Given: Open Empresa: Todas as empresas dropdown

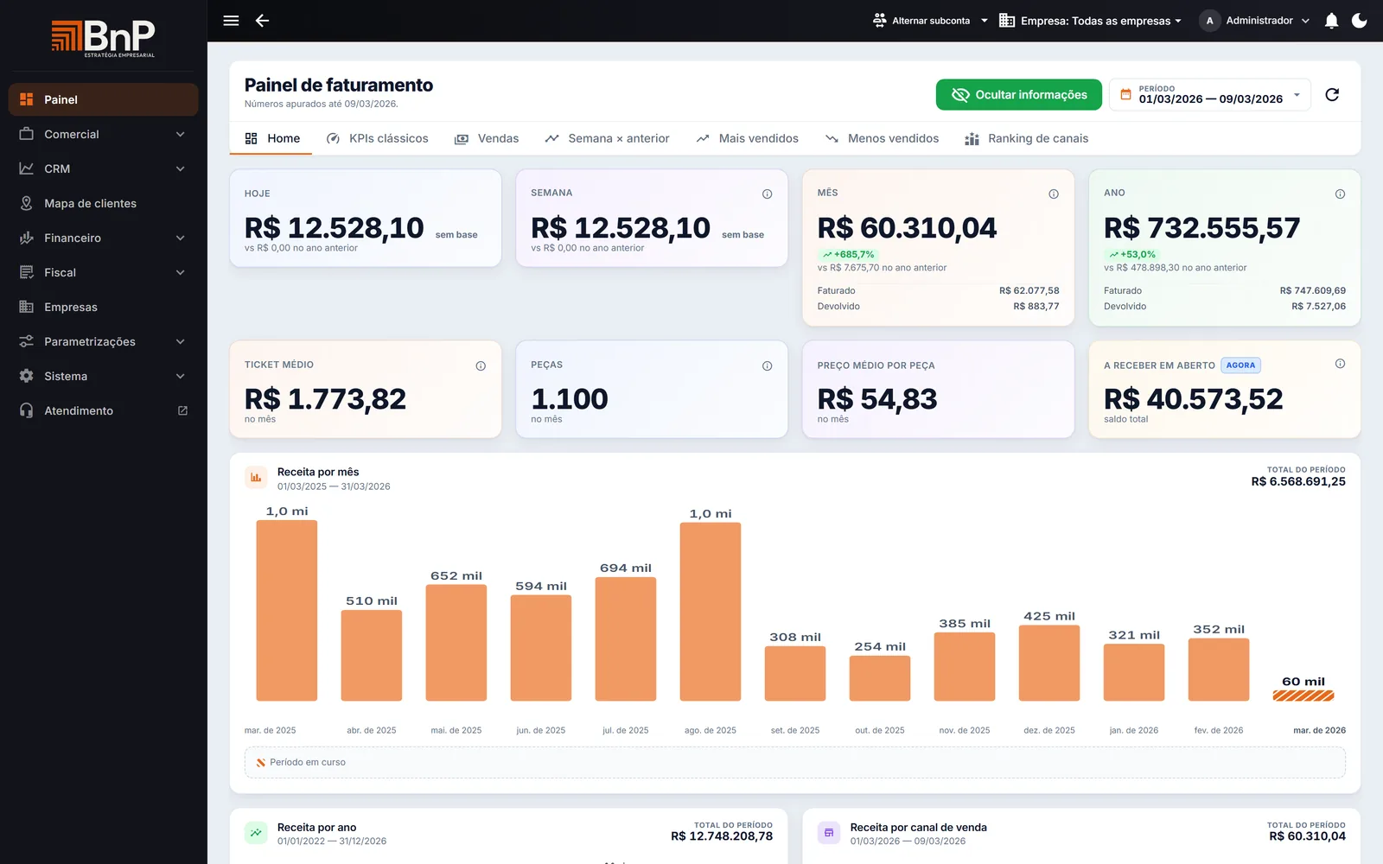Looking at the screenshot, I should pos(1090,21).
